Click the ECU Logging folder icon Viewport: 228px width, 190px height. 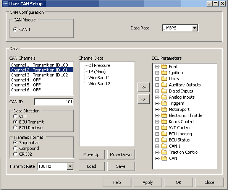(x=164, y=134)
